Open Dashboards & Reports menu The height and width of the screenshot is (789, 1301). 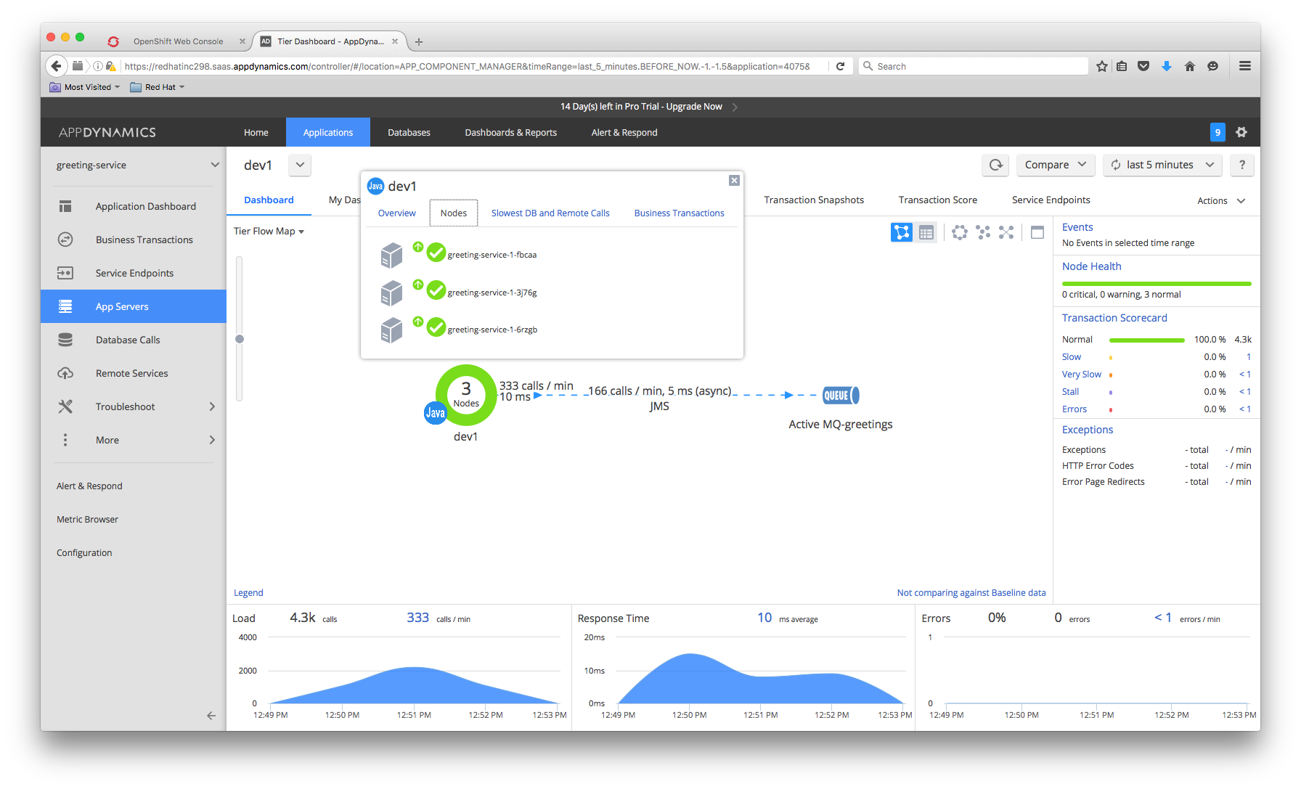tap(510, 132)
